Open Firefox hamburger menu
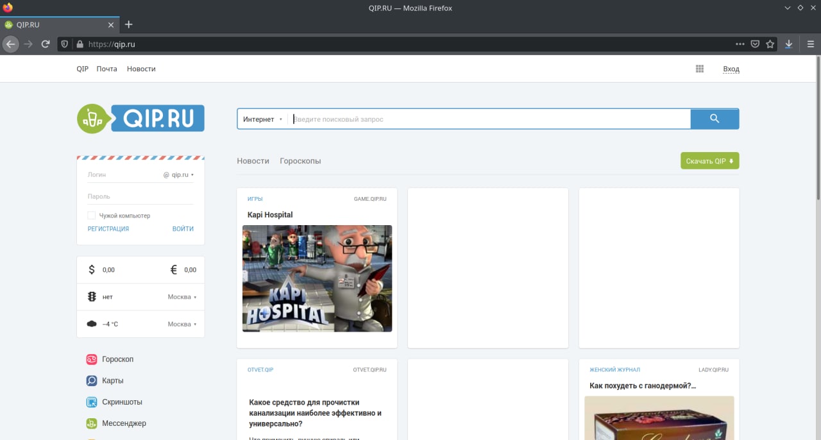The width and height of the screenshot is (821, 440). pyautogui.click(x=810, y=44)
